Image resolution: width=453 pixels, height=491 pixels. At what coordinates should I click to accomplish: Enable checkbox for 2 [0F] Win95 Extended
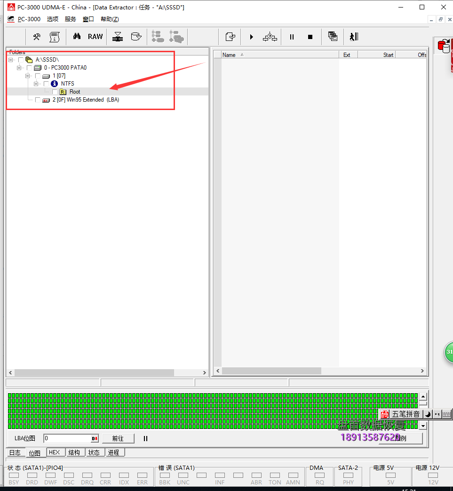click(x=38, y=100)
